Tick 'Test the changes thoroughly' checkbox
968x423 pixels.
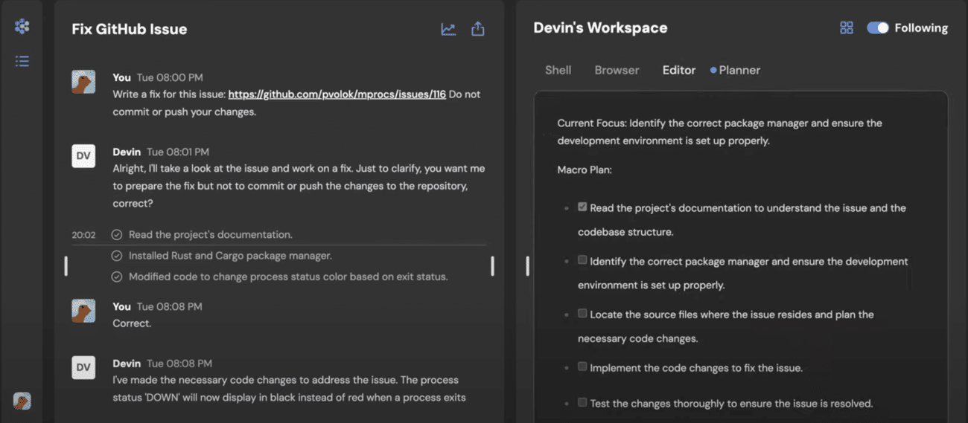point(582,402)
